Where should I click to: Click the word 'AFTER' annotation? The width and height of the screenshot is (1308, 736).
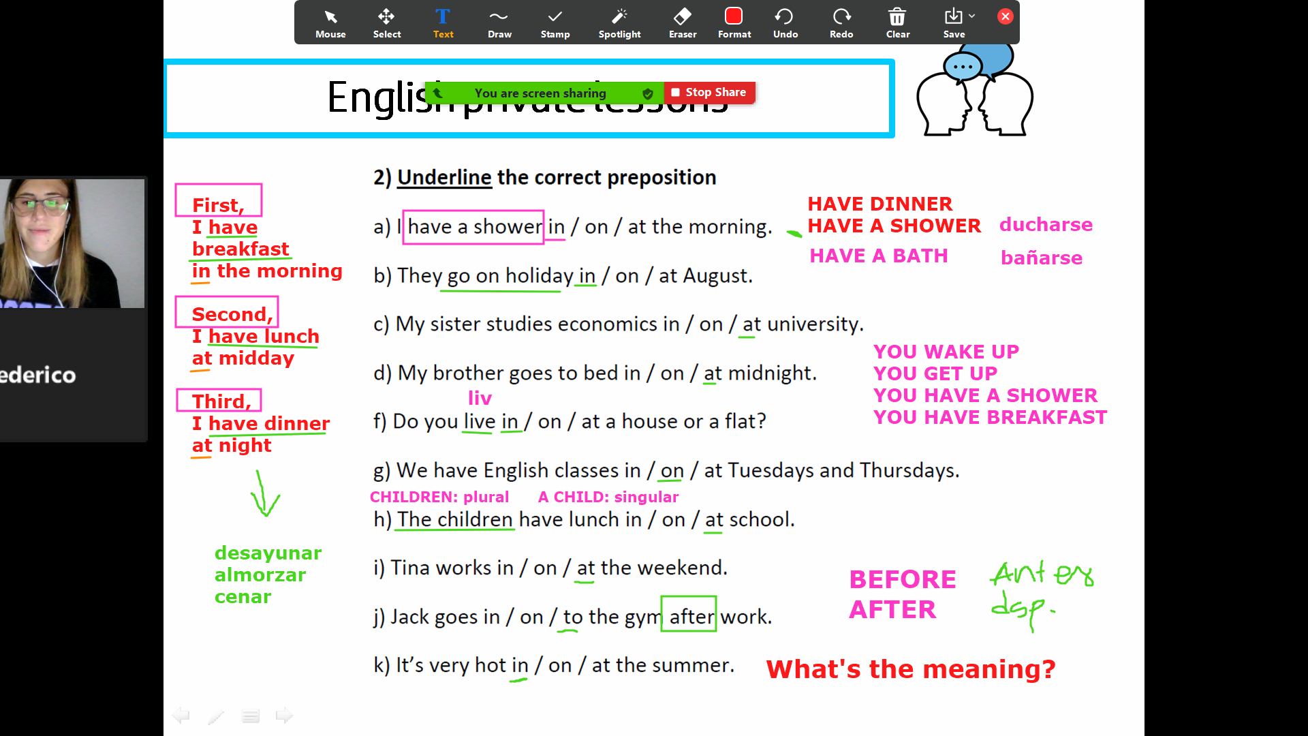pyautogui.click(x=892, y=609)
